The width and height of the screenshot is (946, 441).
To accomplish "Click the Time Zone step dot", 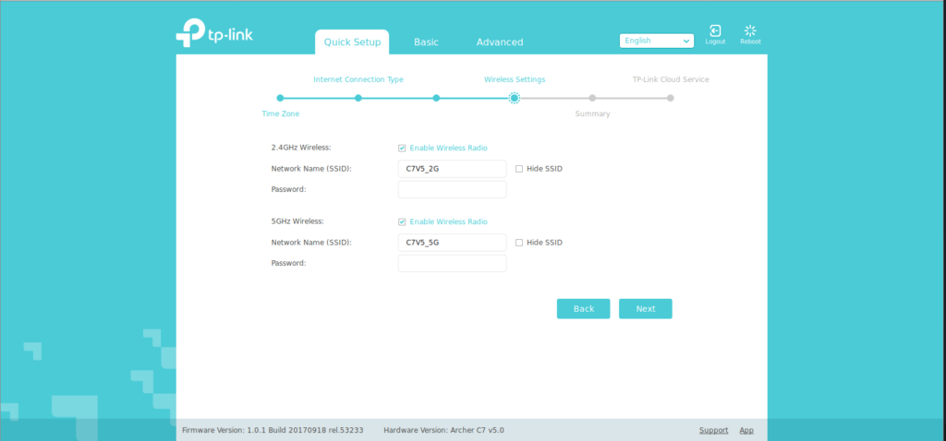I will click(280, 98).
